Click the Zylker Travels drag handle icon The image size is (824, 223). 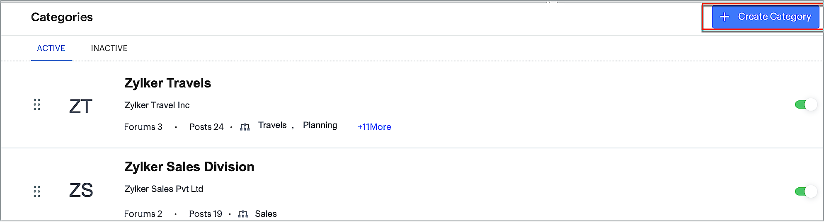point(36,104)
